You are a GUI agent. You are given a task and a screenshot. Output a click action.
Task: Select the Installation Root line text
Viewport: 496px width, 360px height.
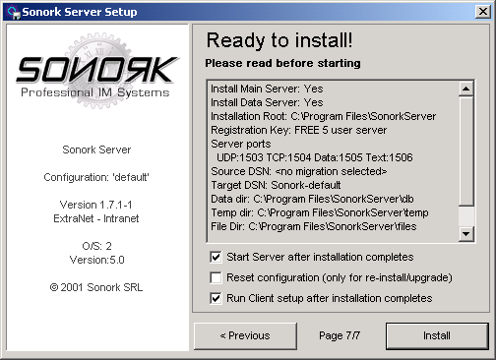point(323,116)
